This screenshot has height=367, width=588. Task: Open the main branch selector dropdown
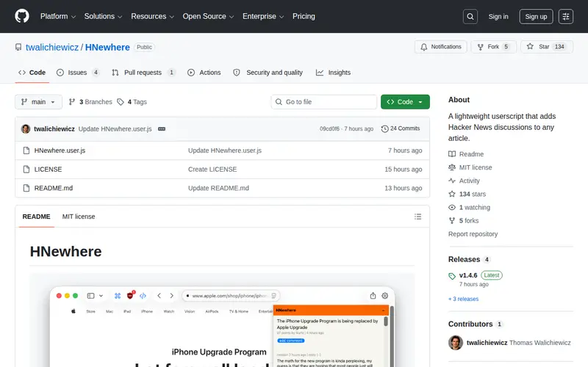(x=38, y=102)
